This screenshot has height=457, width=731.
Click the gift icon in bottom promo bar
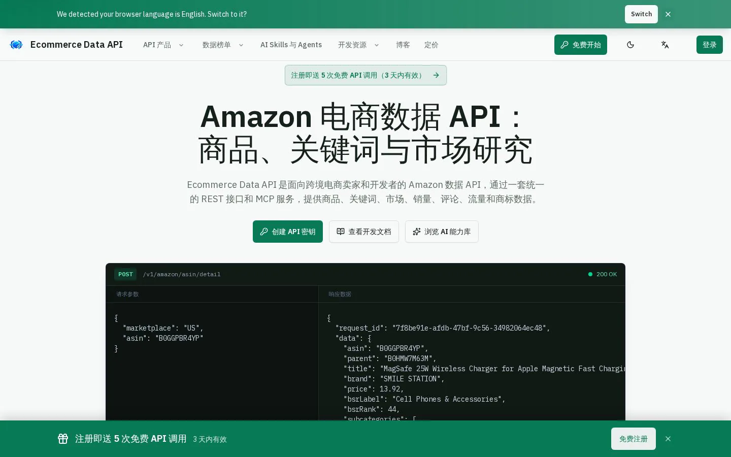pos(63,439)
